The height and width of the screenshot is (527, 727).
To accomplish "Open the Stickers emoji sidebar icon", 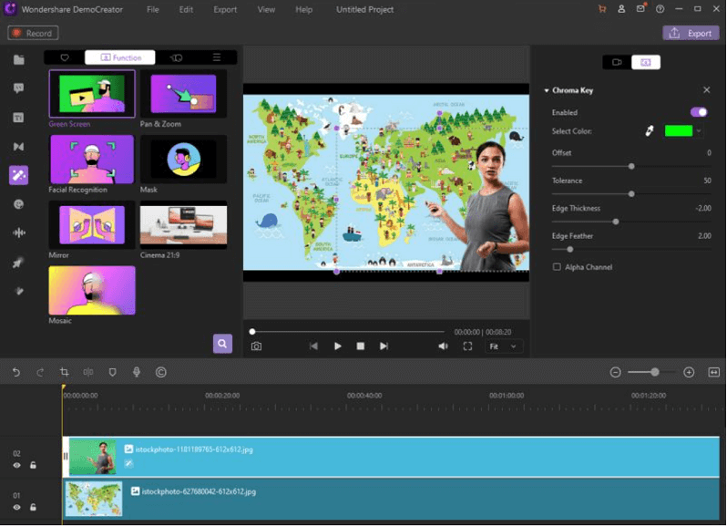I will 18,204.
